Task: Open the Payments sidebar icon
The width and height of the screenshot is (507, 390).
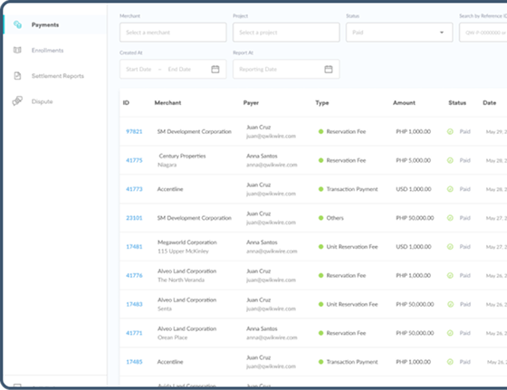Action: [x=17, y=24]
